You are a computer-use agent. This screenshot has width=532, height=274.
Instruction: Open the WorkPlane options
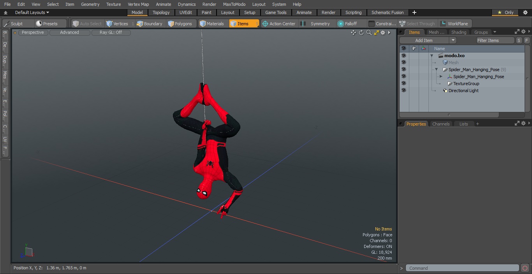click(454, 24)
